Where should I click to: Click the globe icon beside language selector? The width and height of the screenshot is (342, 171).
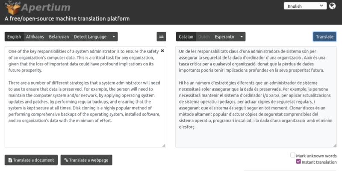tap(332, 6)
